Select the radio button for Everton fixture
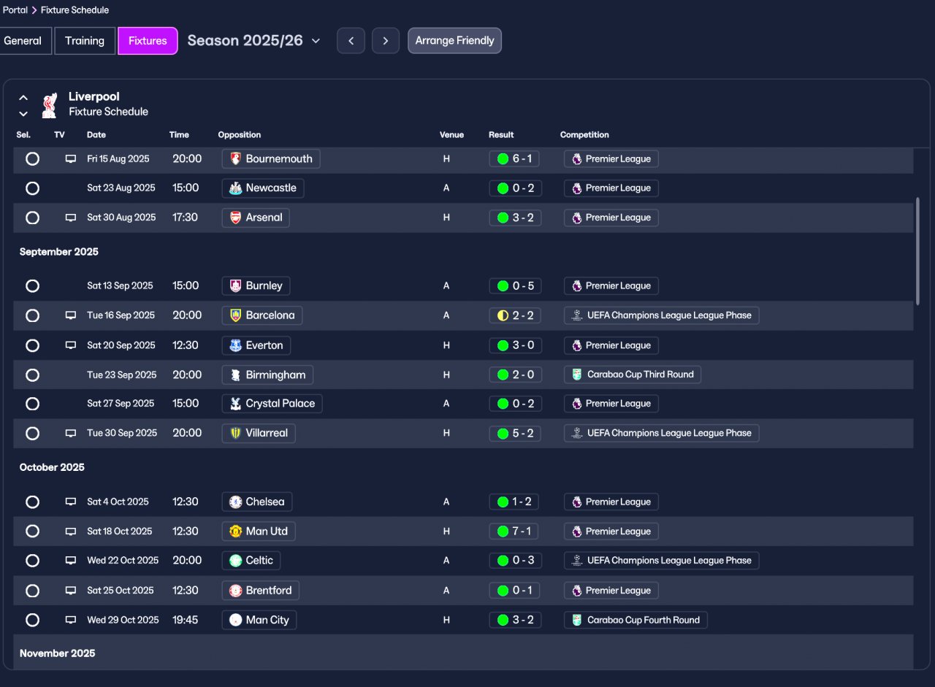Screen dimensions: 935x687 [x=32, y=345]
